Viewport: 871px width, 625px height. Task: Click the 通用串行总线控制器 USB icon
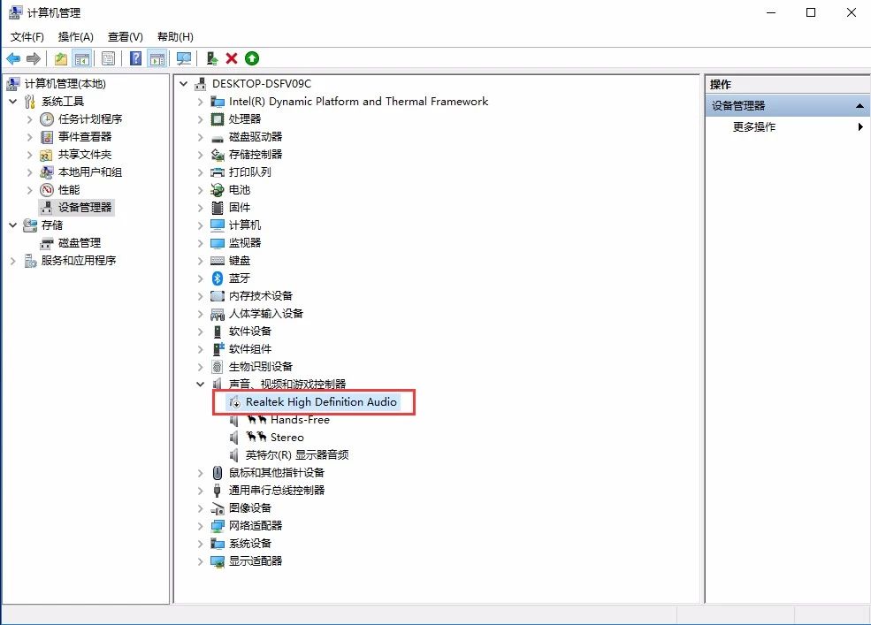point(218,490)
